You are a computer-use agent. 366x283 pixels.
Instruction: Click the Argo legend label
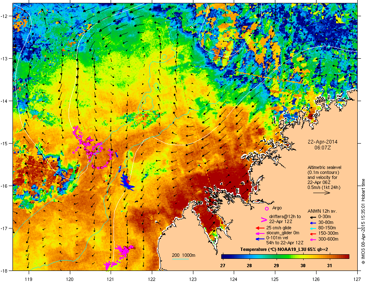277,208
